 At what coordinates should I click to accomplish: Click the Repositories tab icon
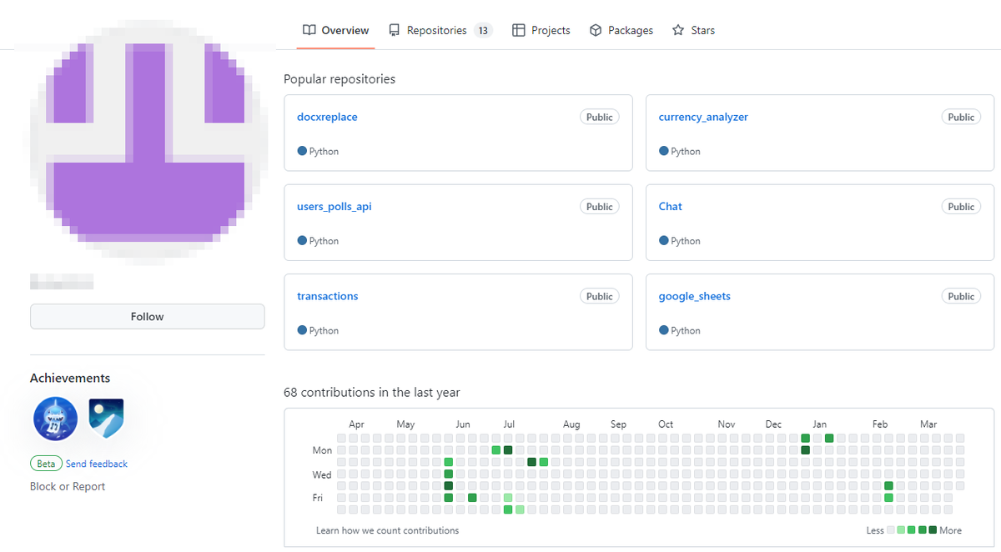click(395, 30)
